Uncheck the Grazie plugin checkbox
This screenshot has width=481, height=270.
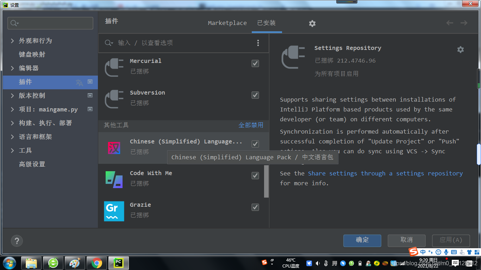coord(255,207)
